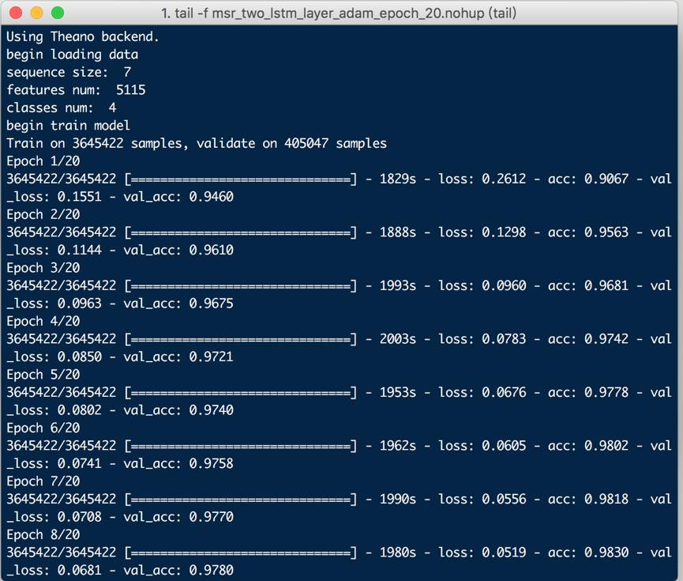Click the val_acc value 0.9675
Image resolution: width=683 pixels, height=581 pixels.
pos(212,304)
